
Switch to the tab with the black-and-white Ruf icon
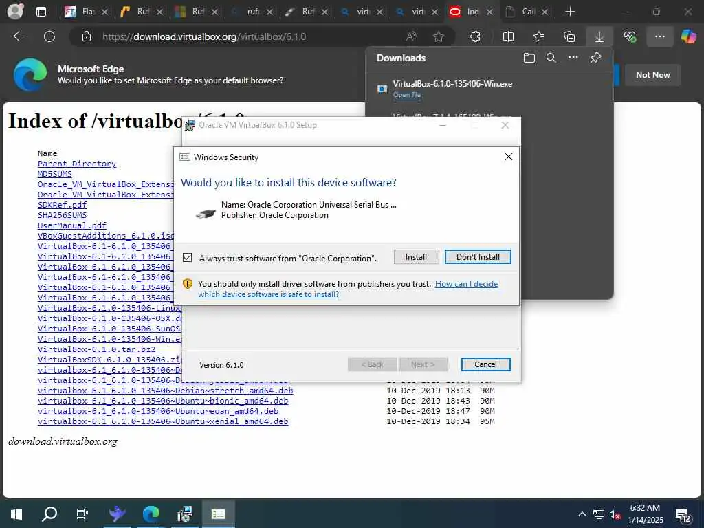coord(308,12)
